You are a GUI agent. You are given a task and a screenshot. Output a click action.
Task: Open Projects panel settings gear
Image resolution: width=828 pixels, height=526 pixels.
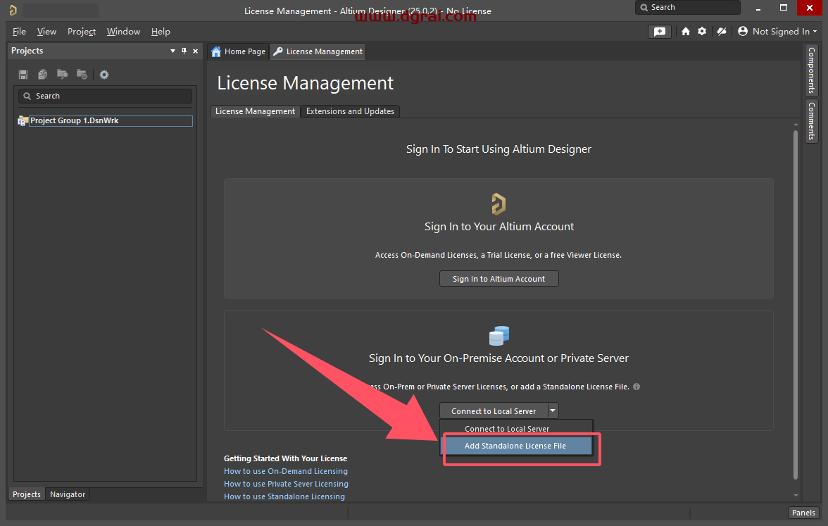tap(104, 75)
